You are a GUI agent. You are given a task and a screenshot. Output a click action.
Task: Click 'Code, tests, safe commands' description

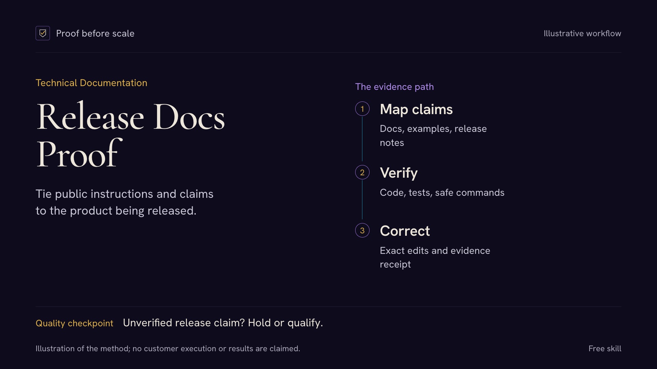coord(442,193)
